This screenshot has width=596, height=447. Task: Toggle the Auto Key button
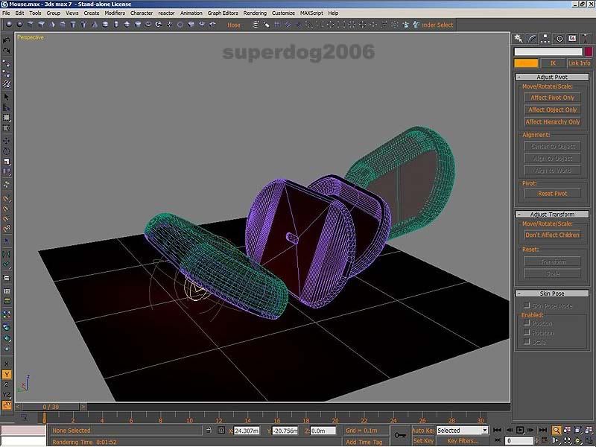[x=423, y=431]
